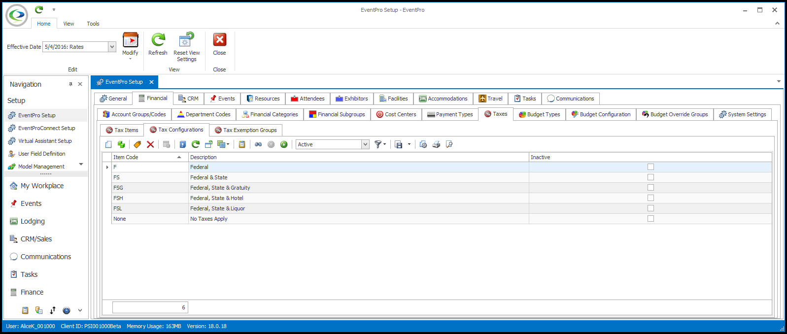This screenshot has height=334, width=787.
Task: Switch to the Tax Exemption Groups tab
Action: (246, 130)
